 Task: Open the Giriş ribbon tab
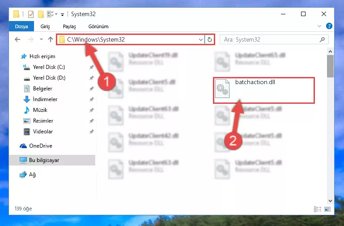tap(45, 26)
